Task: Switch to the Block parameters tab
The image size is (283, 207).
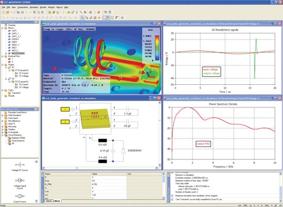Action: (57, 201)
